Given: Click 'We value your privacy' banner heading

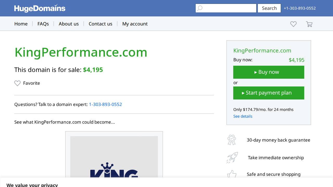Looking at the screenshot, I should [32, 185].
